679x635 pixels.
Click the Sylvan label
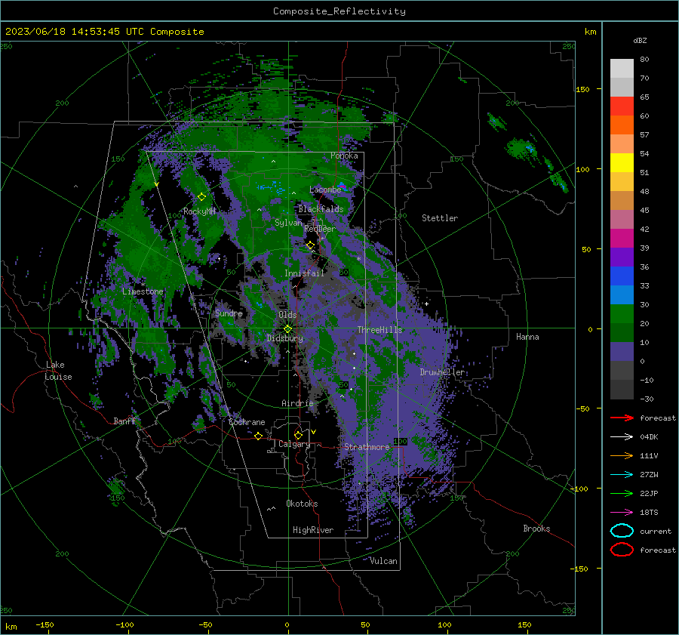tap(288, 223)
